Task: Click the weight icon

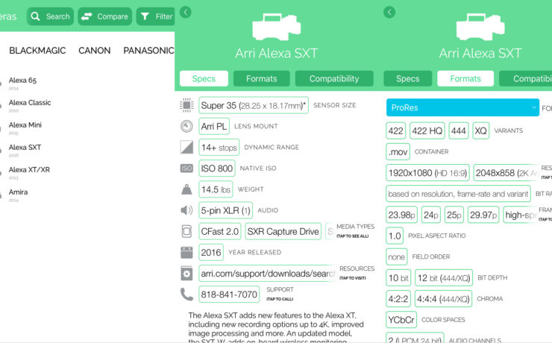Action: pos(186,189)
